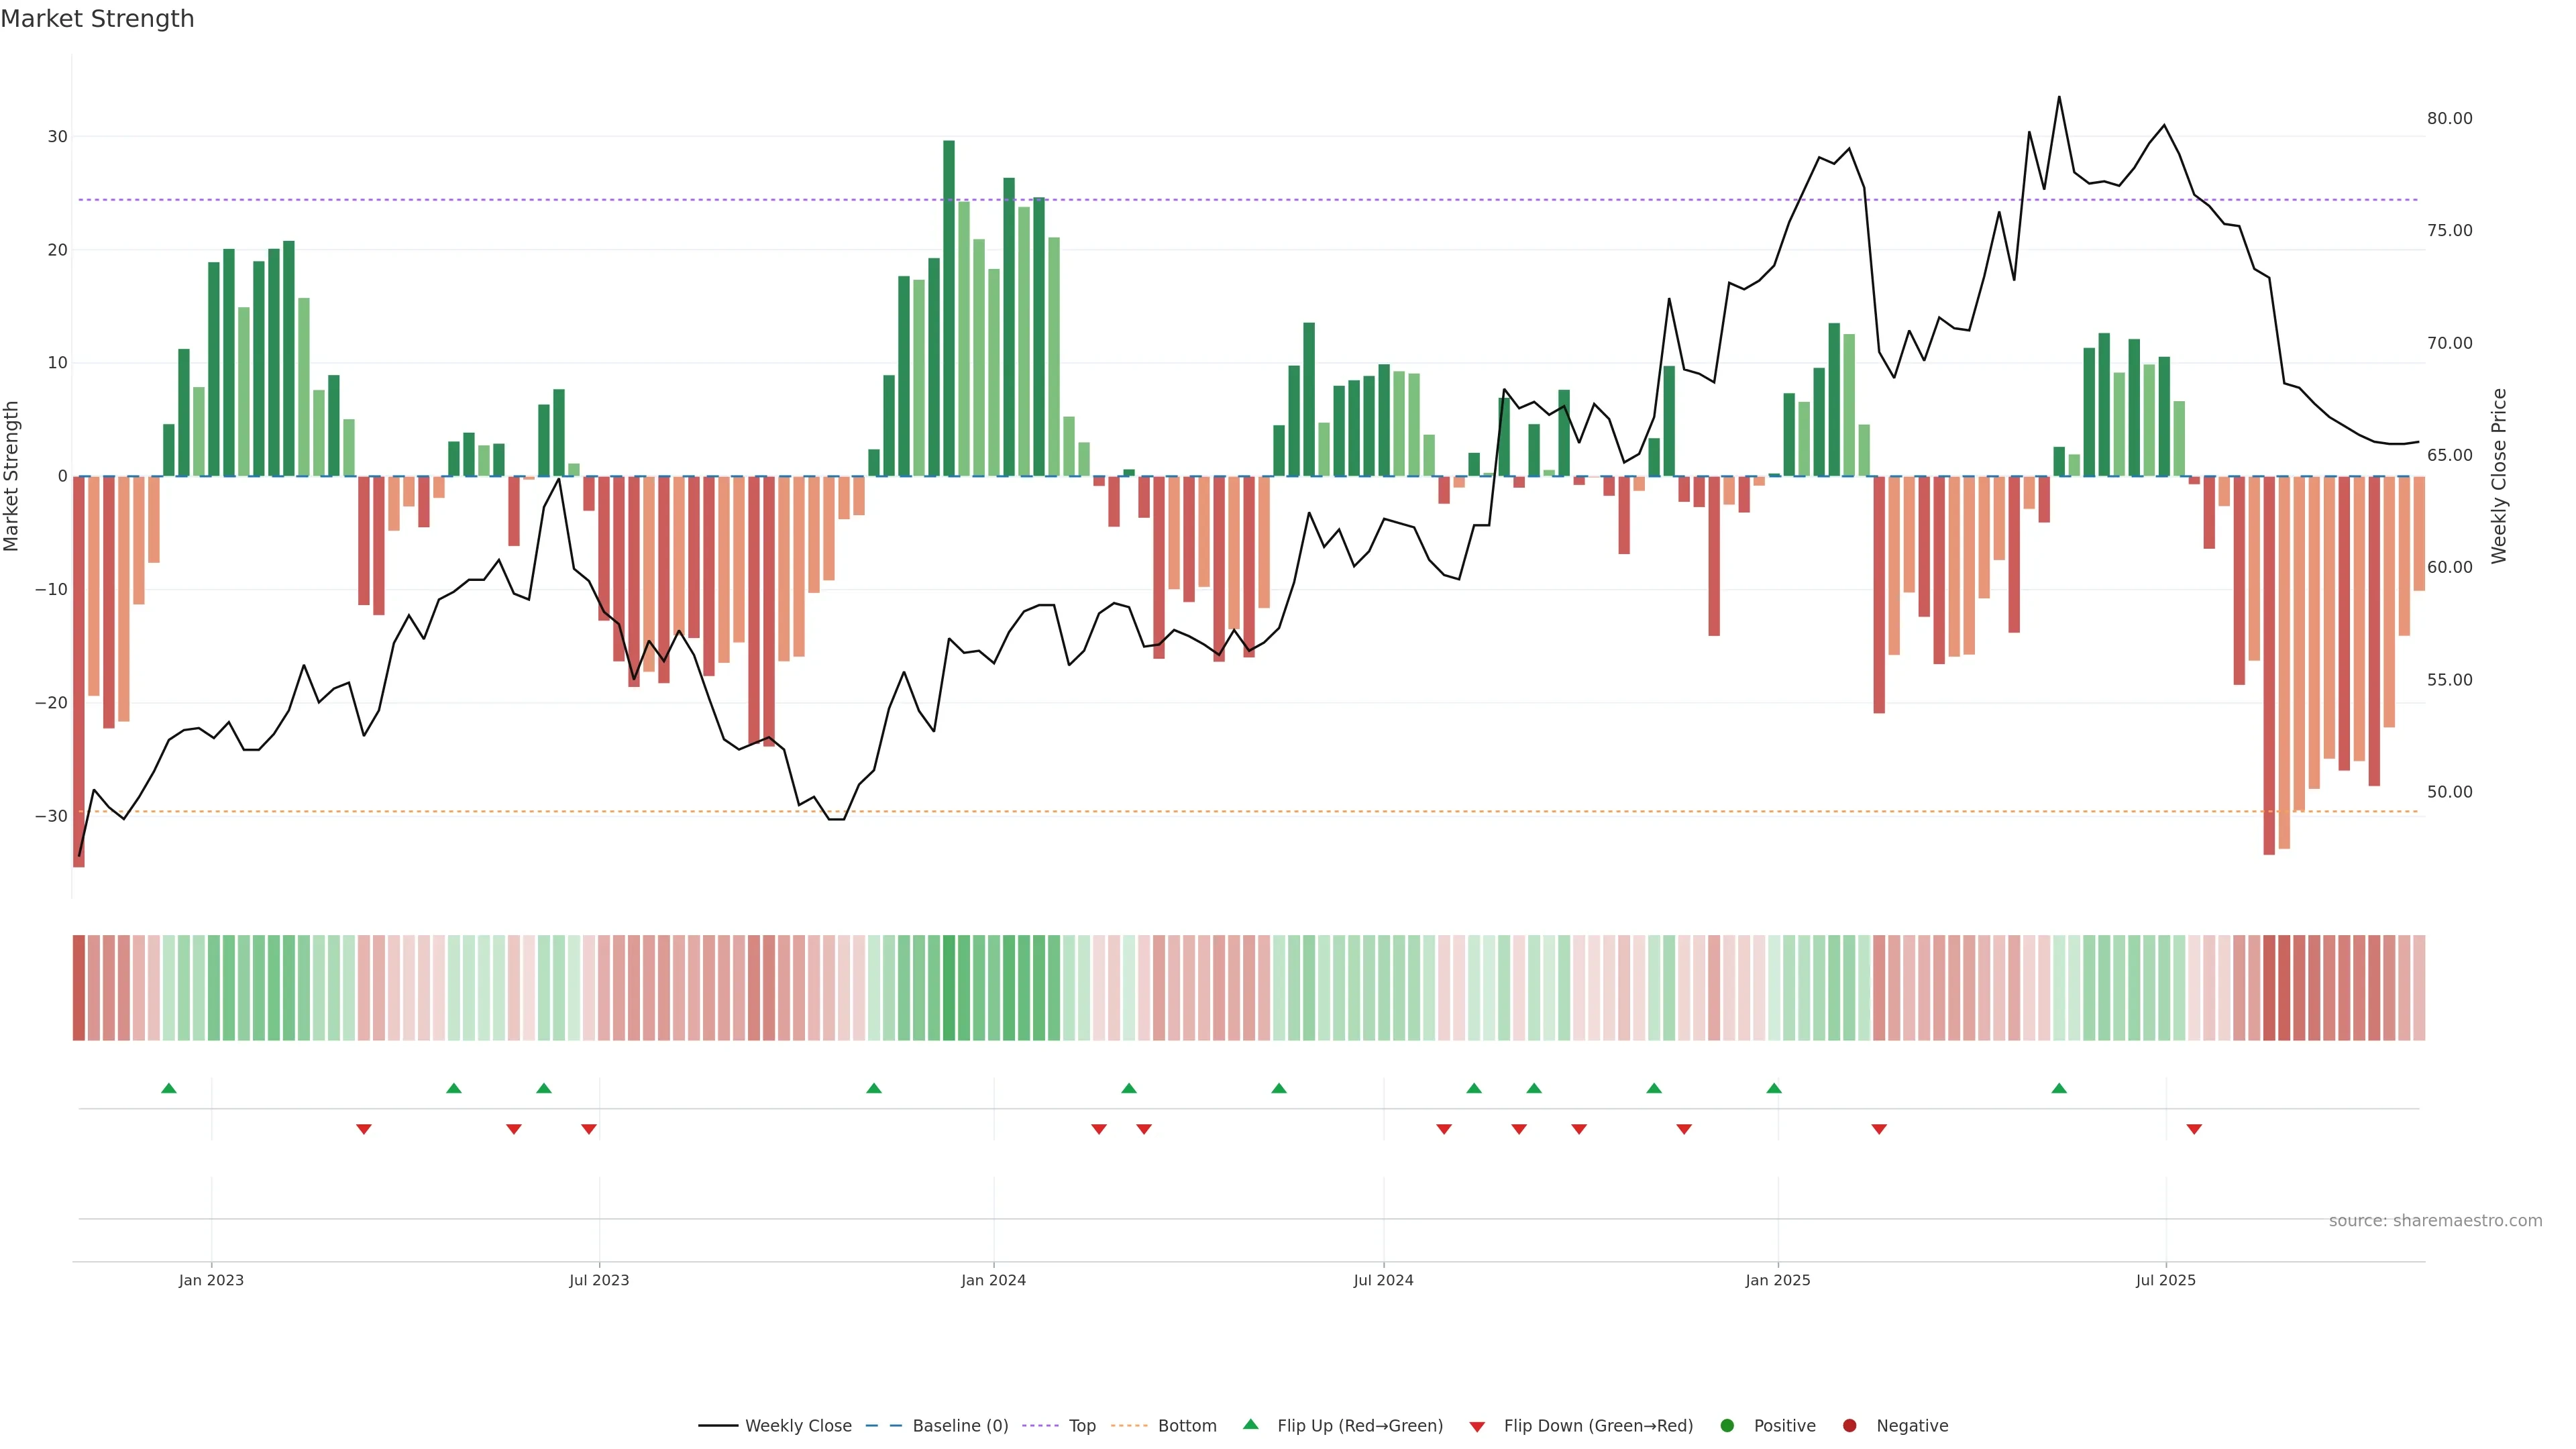
Task: Click the Market Strength chart title
Action: 97,19
